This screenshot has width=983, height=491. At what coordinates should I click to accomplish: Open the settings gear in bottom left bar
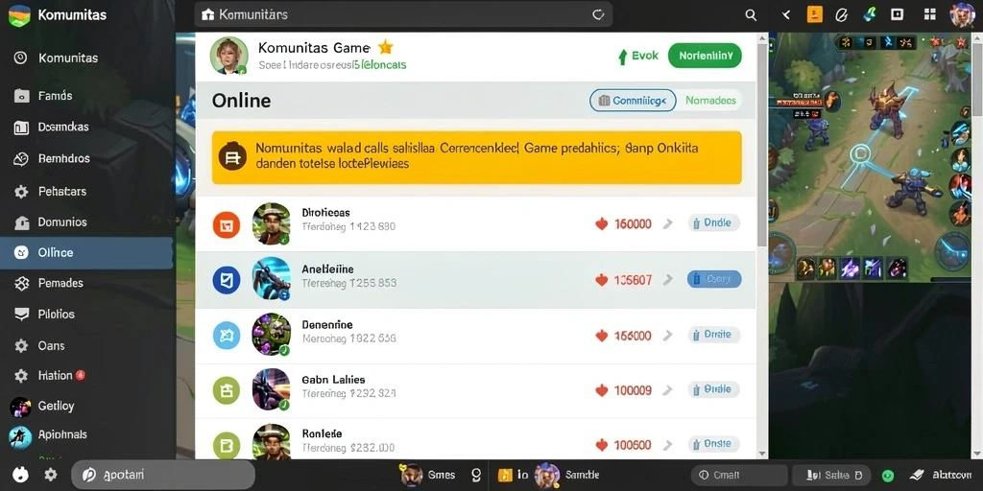[x=51, y=475]
